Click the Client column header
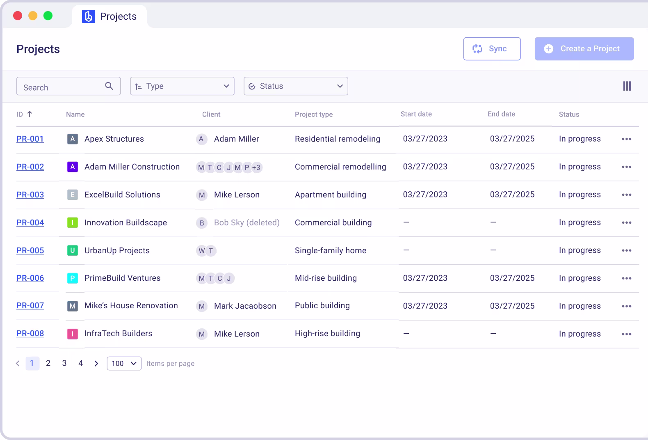 coord(211,115)
